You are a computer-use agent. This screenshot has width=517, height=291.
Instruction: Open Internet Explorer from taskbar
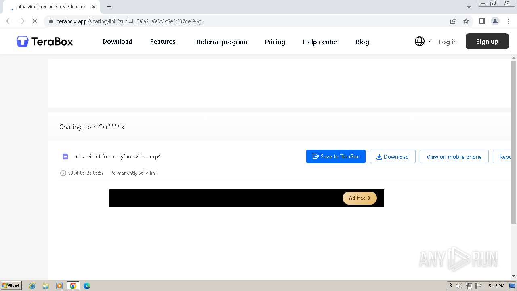tap(32, 286)
